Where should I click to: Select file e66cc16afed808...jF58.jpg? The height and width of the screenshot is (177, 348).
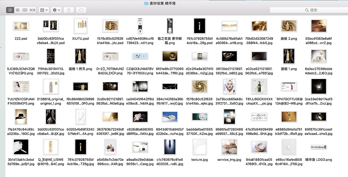[x=289, y=147]
